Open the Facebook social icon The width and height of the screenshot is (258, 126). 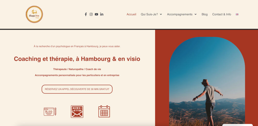coord(86,14)
